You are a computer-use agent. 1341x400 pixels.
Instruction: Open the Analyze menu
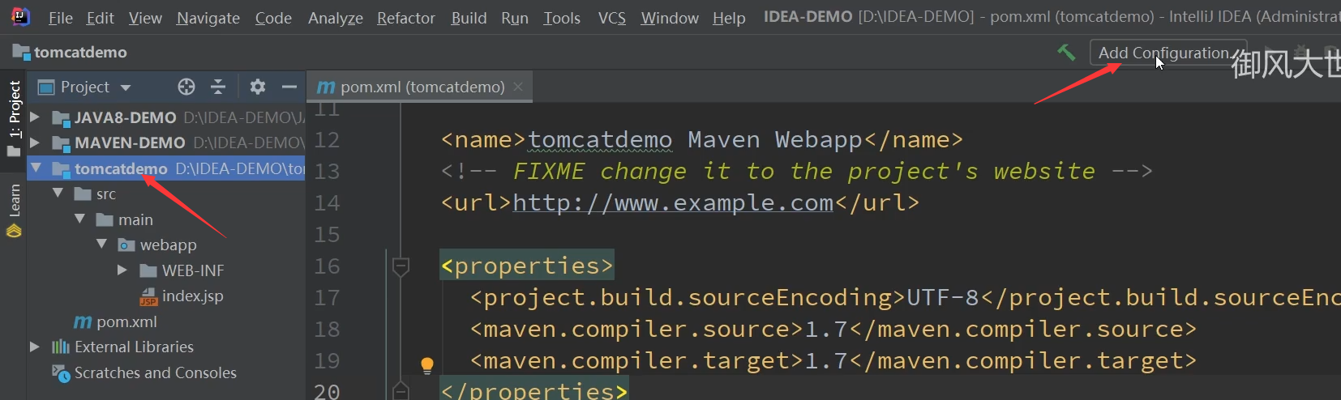[336, 18]
